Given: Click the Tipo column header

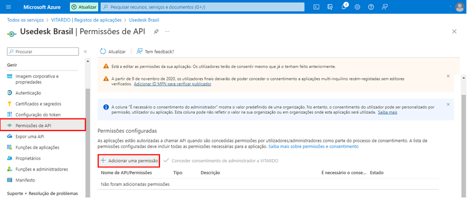Looking at the screenshot, I should [178, 172].
